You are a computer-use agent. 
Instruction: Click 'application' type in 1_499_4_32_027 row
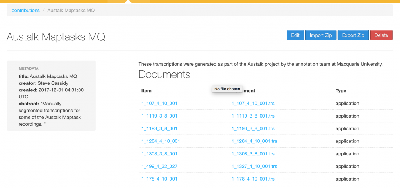pos(347,167)
